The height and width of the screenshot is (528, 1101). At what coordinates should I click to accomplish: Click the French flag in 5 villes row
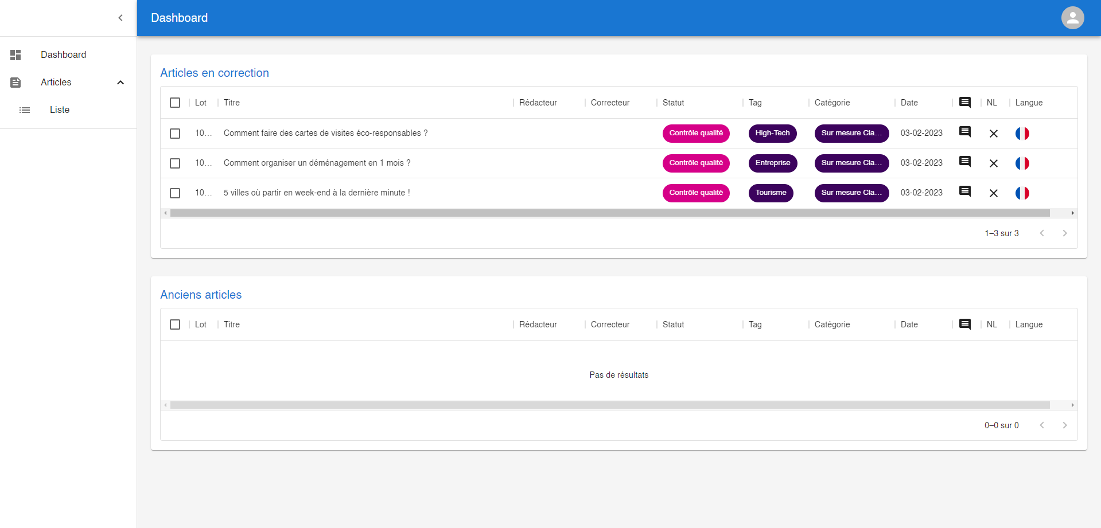click(x=1022, y=193)
